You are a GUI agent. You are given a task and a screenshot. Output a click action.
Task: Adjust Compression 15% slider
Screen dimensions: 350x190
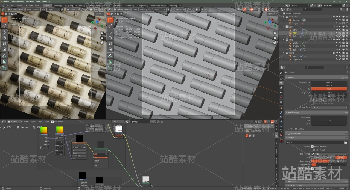point(329,165)
